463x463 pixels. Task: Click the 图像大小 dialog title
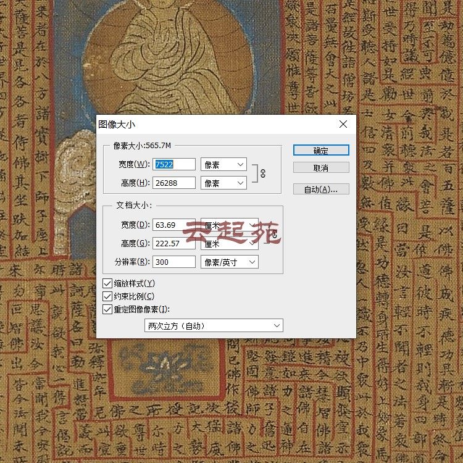(117, 124)
